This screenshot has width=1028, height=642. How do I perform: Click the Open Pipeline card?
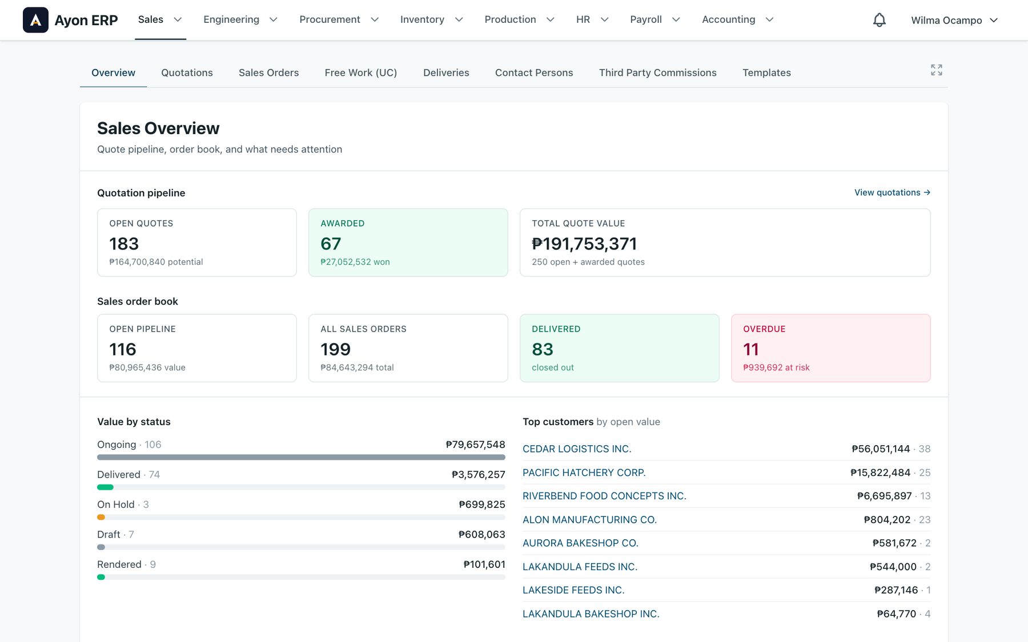click(197, 348)
